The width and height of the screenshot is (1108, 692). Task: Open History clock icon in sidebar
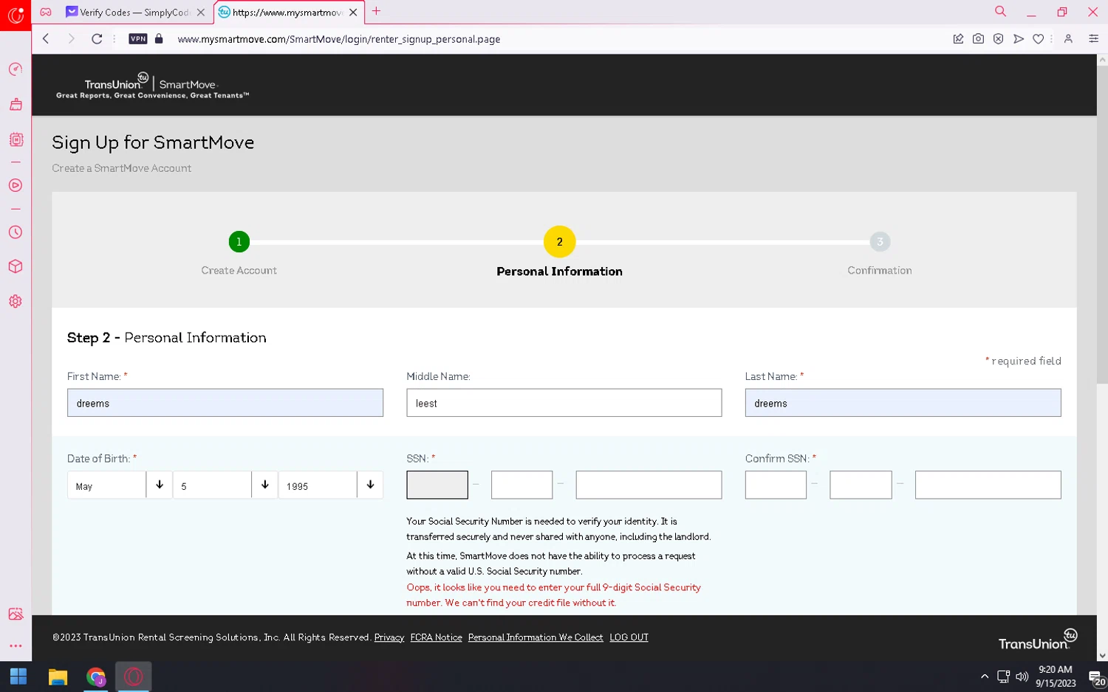point(16,232)
